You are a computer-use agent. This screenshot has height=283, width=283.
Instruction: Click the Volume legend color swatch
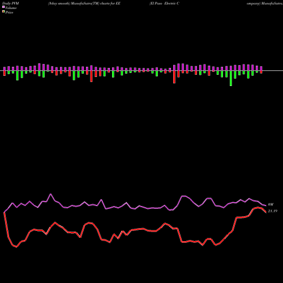3,7
